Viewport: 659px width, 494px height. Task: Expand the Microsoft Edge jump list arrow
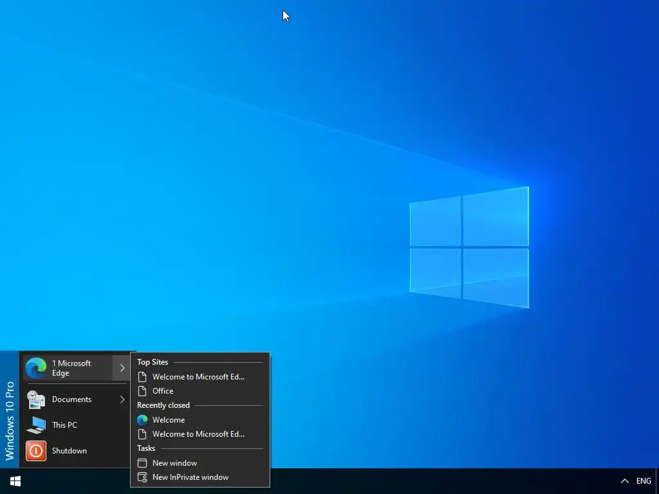[122, 368]
